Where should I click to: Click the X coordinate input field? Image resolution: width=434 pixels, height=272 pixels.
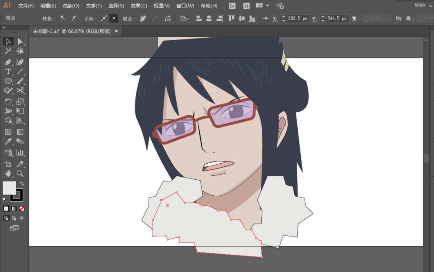point(298,19)
